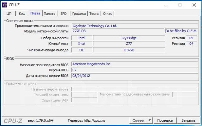The height and width of the screenshot is (126, 202).
Task: Click the Текущий режим шины field
Action: click(84, 95)
